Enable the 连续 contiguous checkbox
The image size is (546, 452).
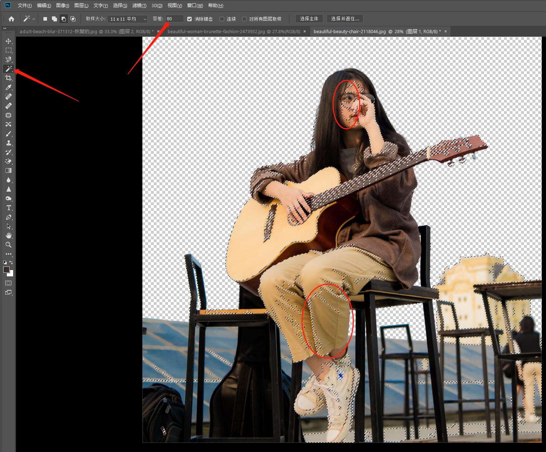coord(222,19)
